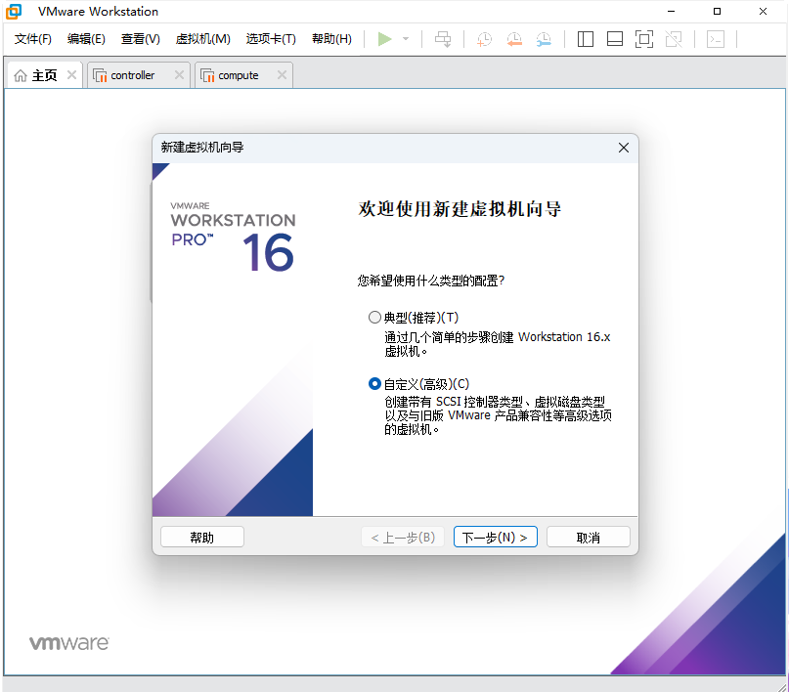This screenshot has height=692, width=789.
Task: Close the 主页 tab
Action: [x=72, y=75]
